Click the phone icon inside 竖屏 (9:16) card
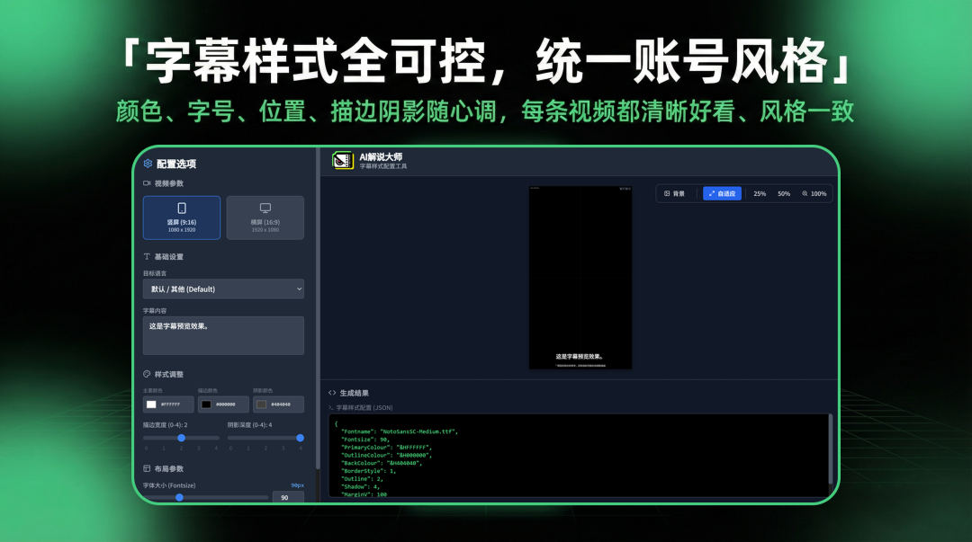This screenshot has width=972, height=542. tap(182, 208)
